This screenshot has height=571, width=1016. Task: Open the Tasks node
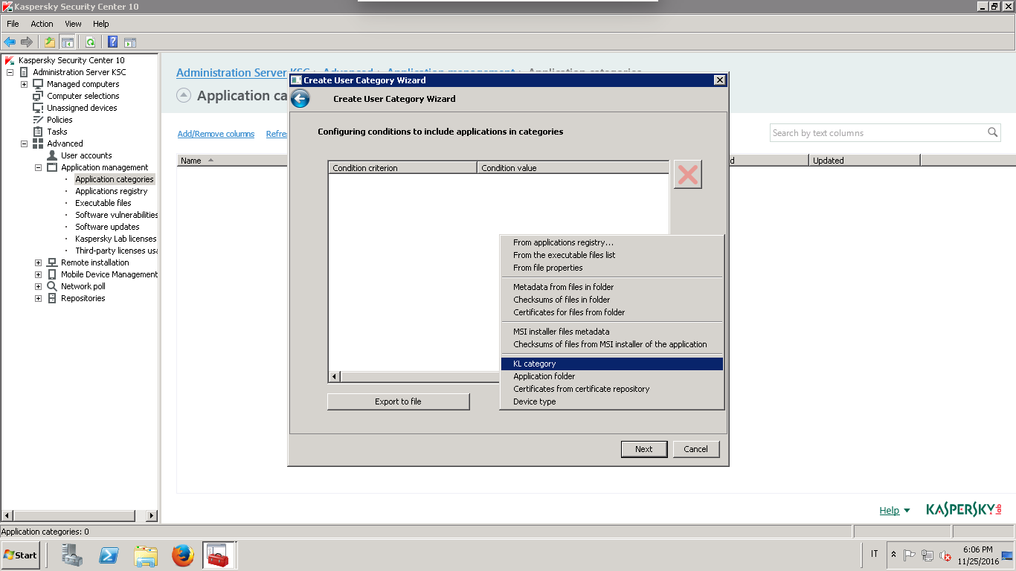coord(57,132)
